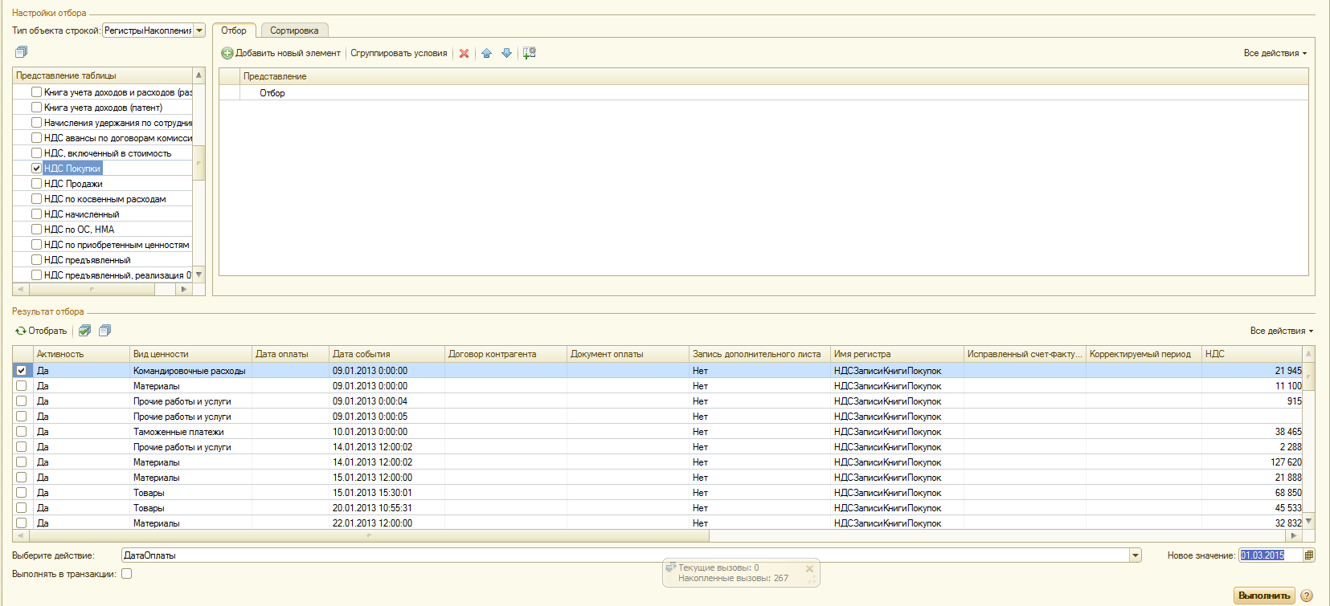Open detailed filter settings icon in toolbar

pos(529,53)
